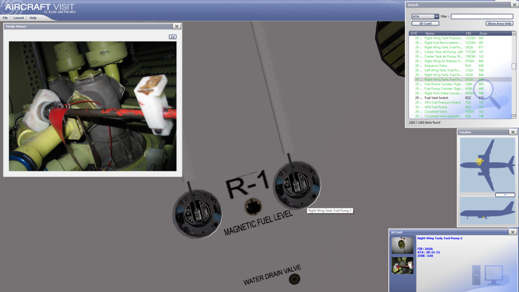Click the water drain valve in 3D view
The height and width of the screenshot is (292, 519).
coord(294,279)
